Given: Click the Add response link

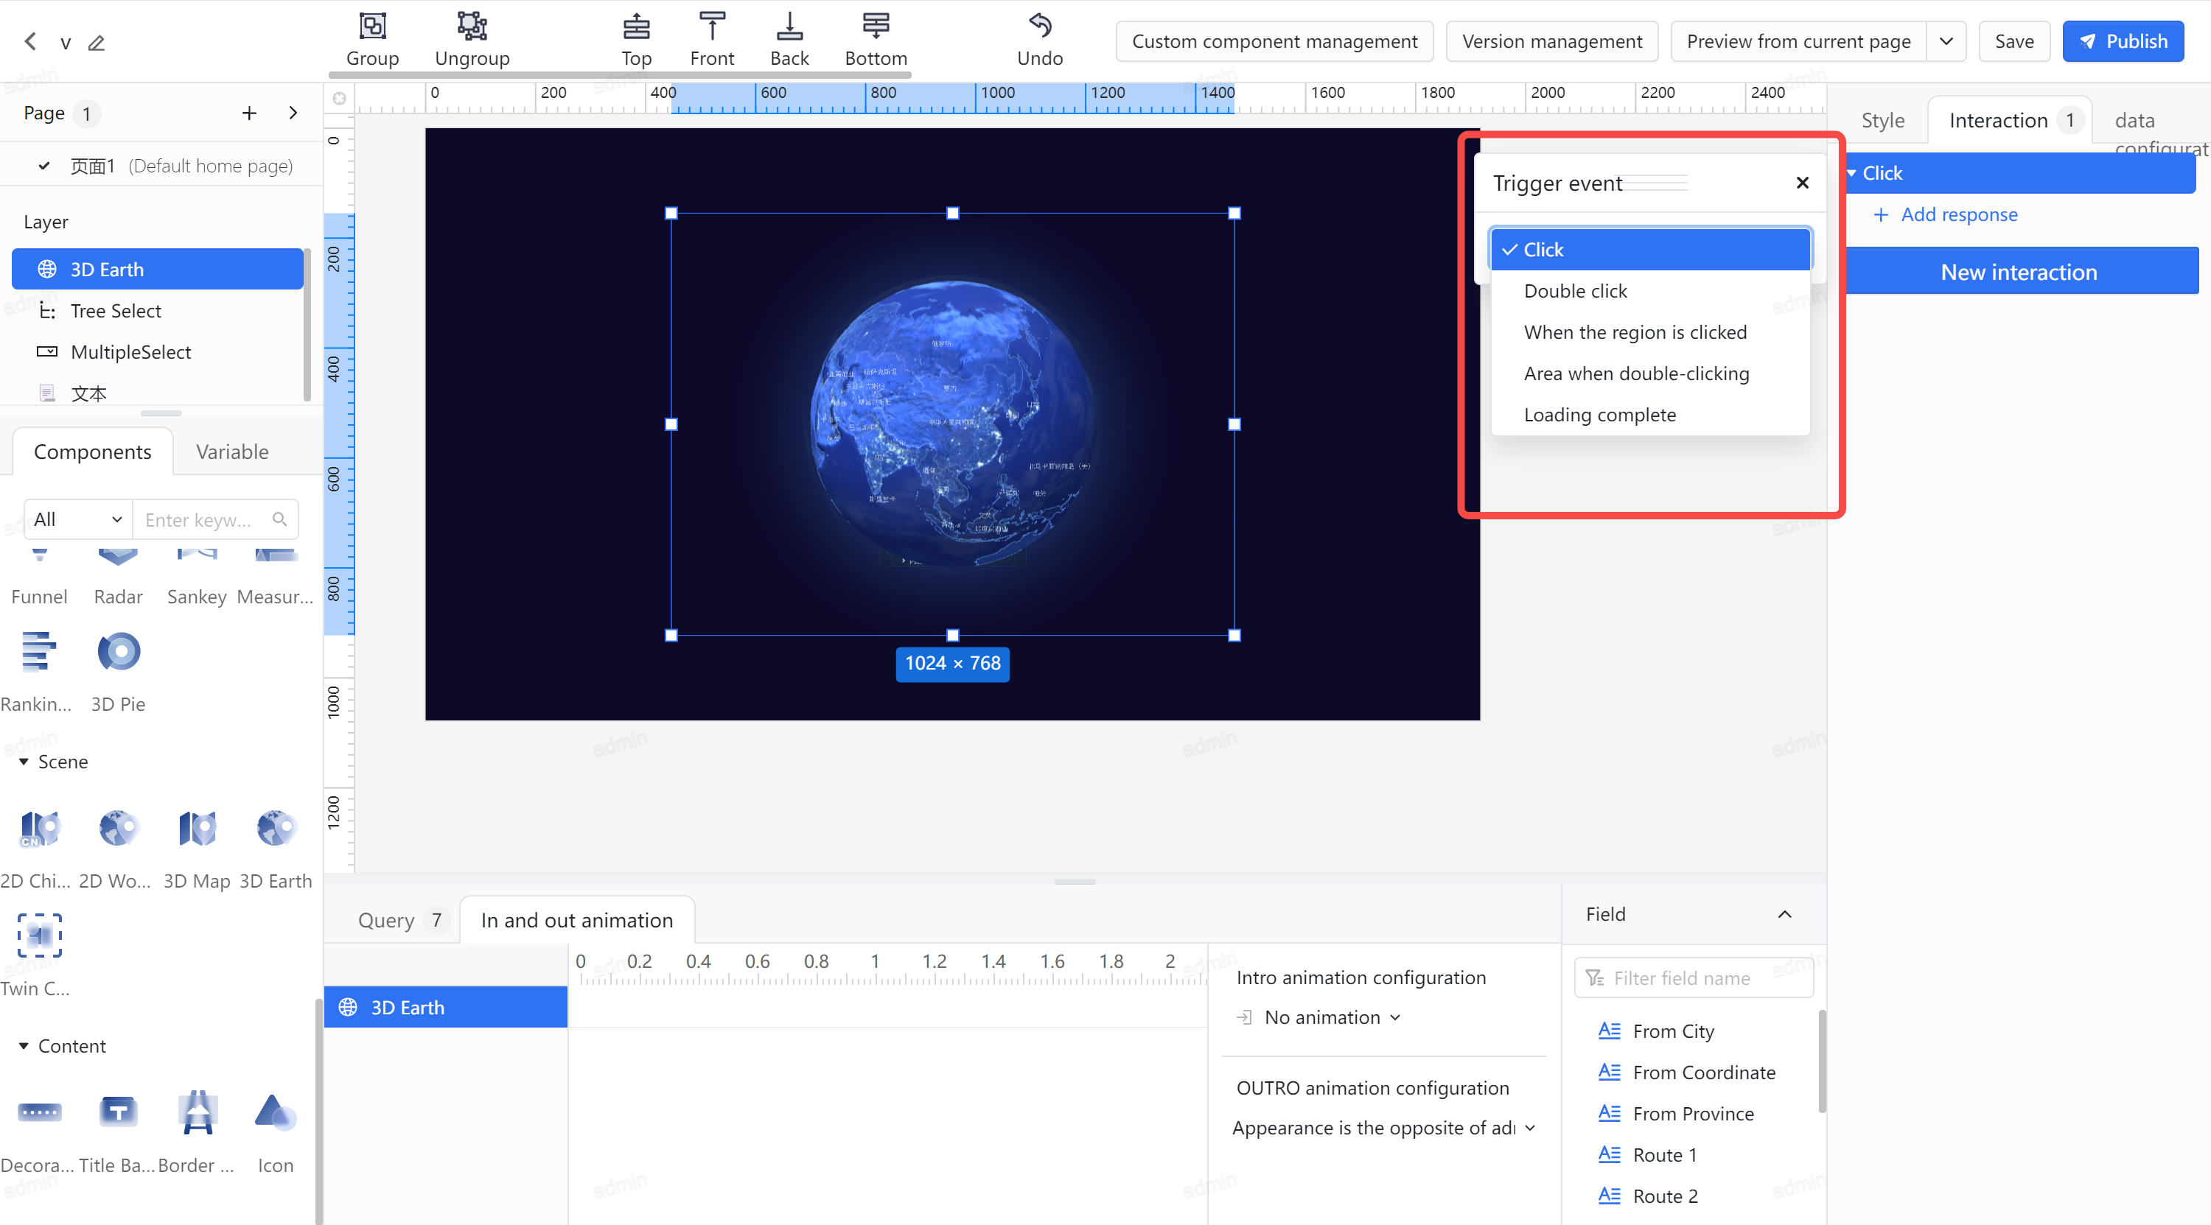Looking at the screenshot, I should (x=1945, y=214).
